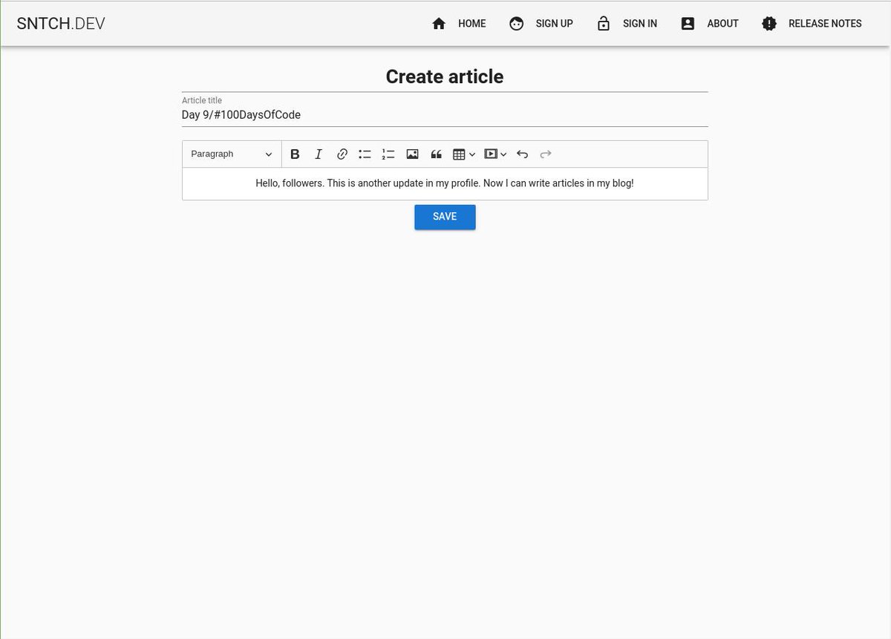Screen dimensions: 891x639
Task: Open the SIGN IN page
Action: (639, 24)
